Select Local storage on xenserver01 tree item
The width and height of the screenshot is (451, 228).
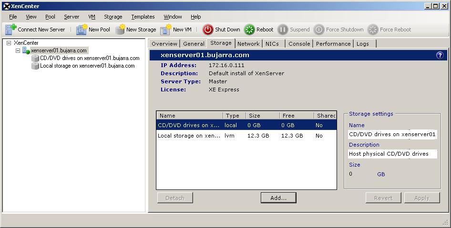pos(87,66)
